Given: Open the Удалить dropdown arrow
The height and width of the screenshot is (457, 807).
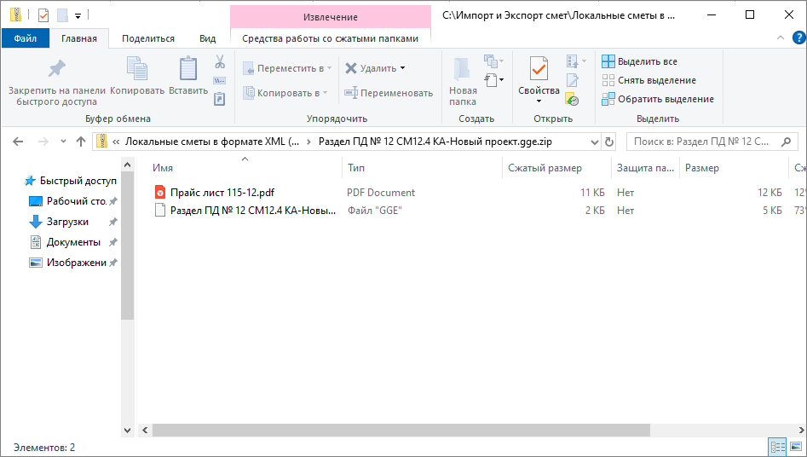Looking at the screenshot, I should click(x=402, y=68).
